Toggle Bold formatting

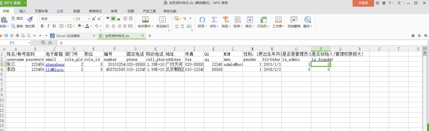point(42,26)
